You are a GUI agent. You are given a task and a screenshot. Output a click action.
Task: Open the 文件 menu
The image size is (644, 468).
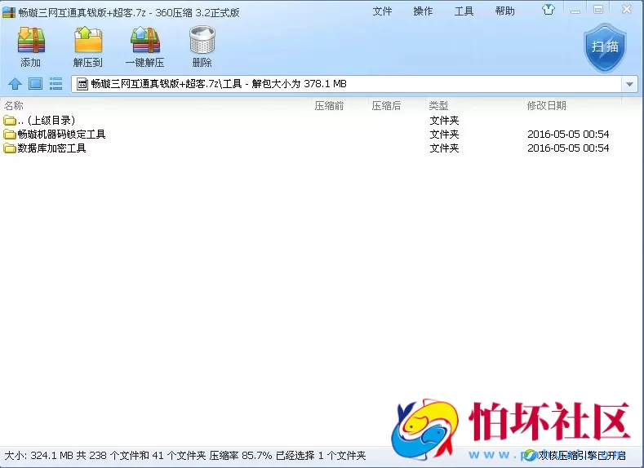(382, 11)
